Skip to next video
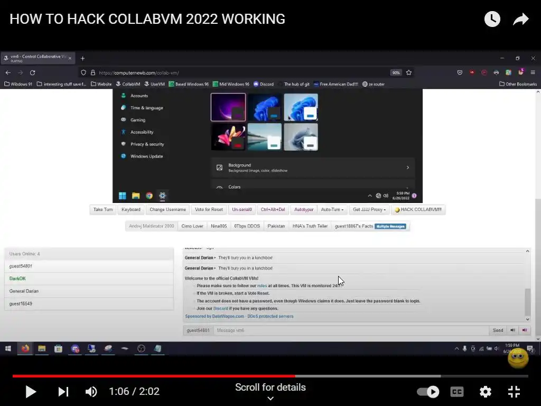This screenshot has height=406, width=541. tap(63, 392)
